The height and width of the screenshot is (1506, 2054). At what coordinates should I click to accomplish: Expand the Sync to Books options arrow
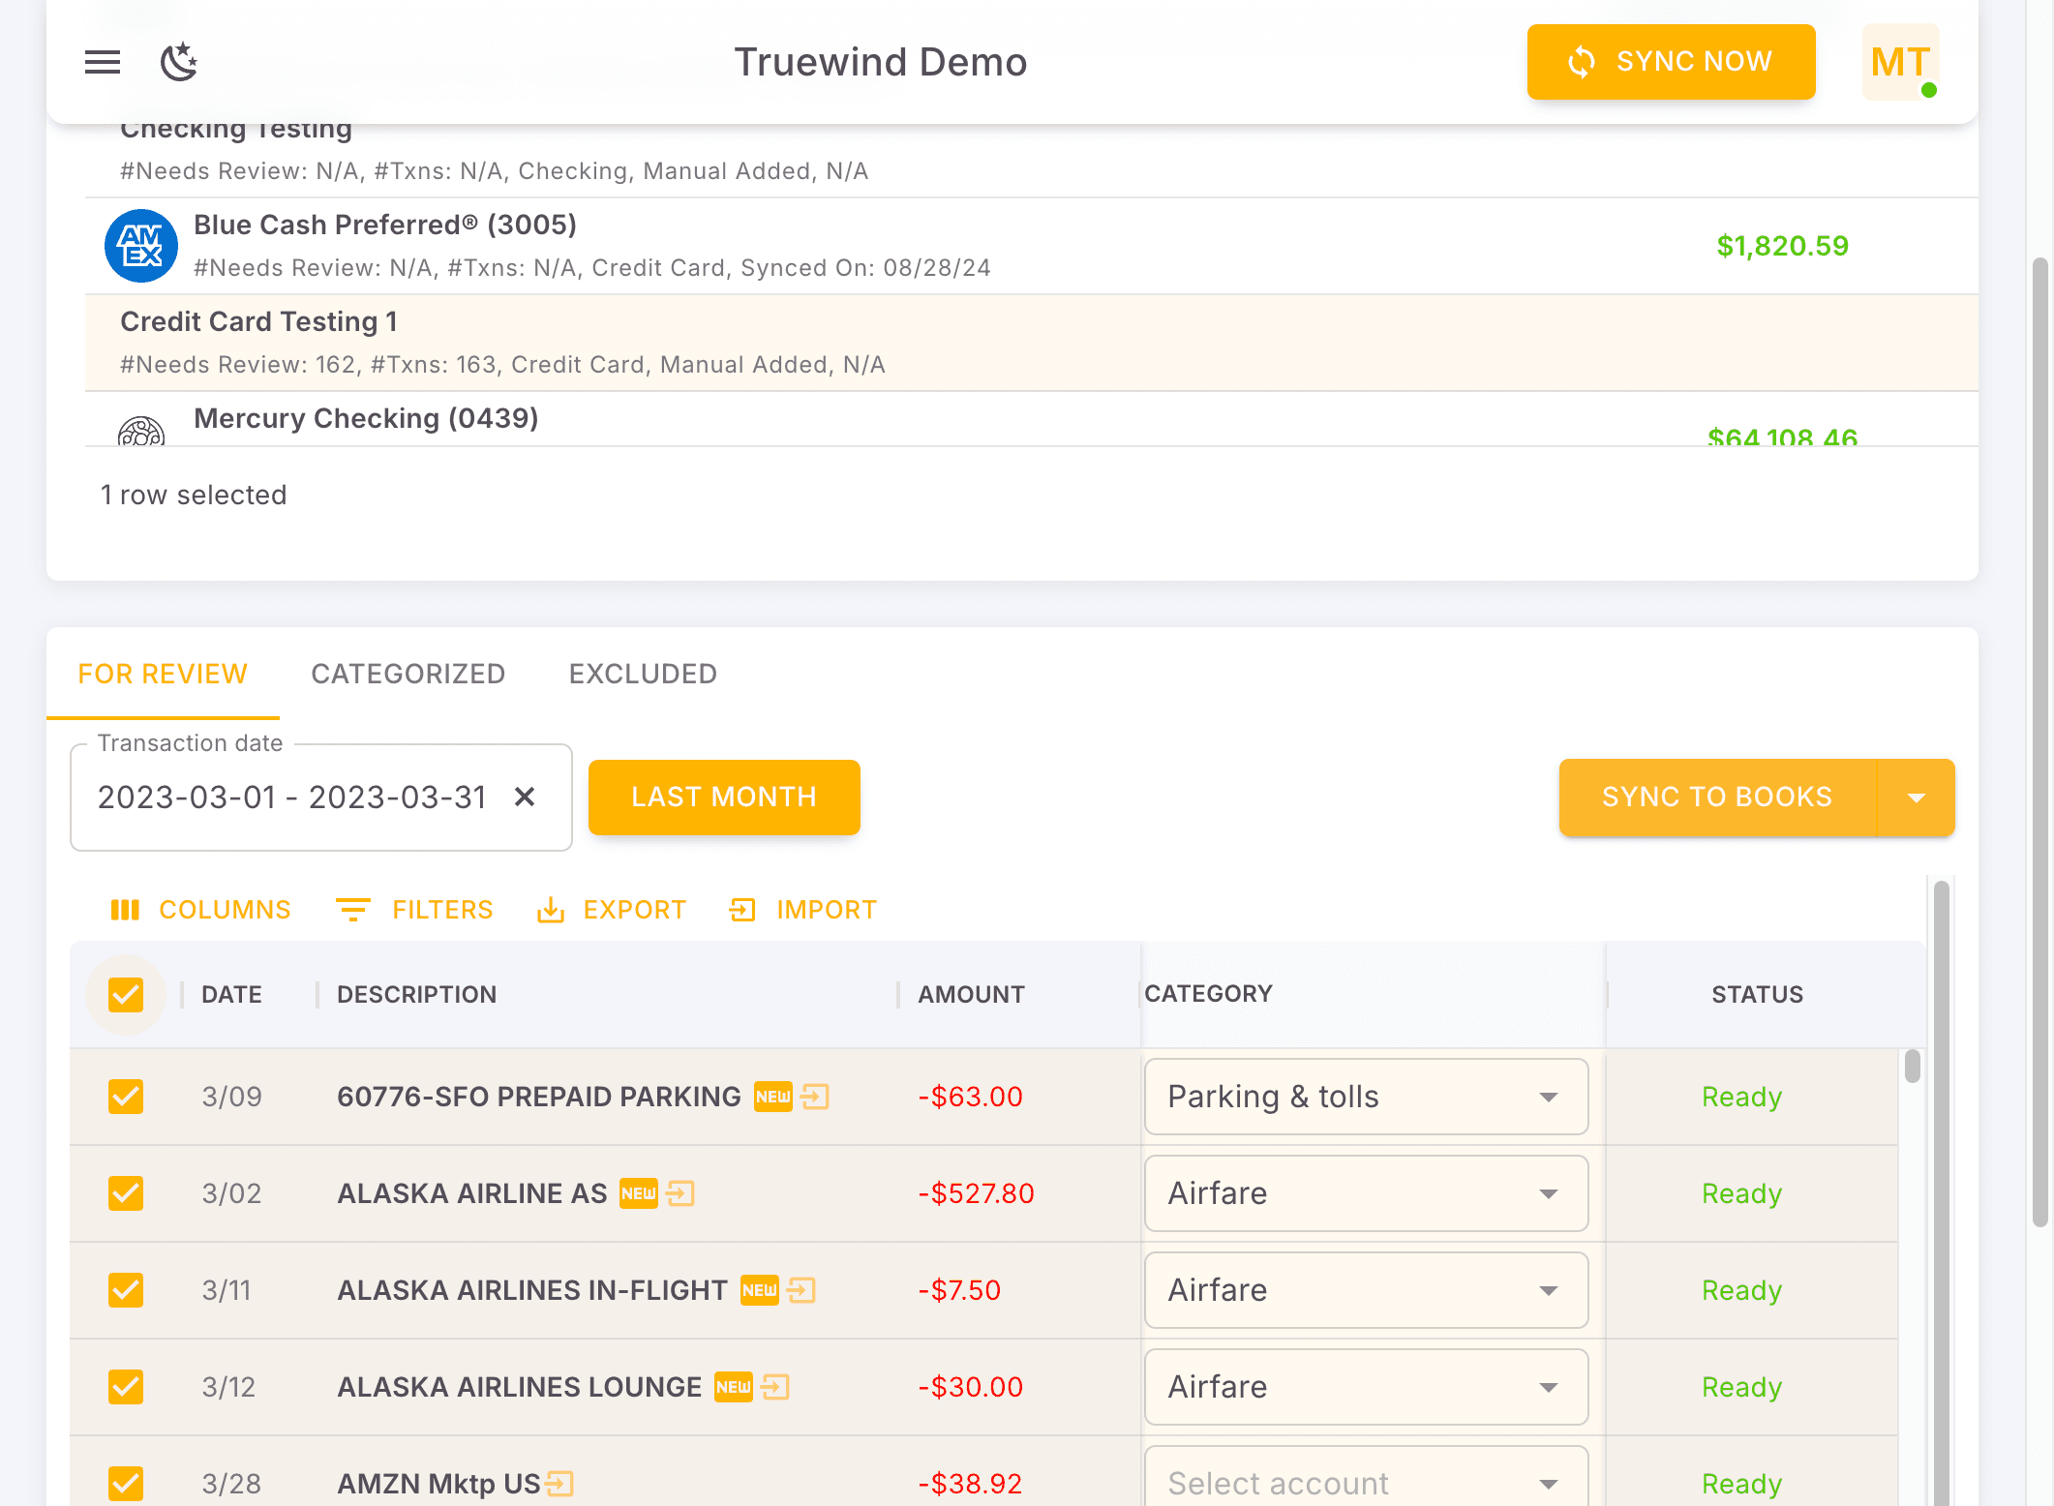[1918, 797]
